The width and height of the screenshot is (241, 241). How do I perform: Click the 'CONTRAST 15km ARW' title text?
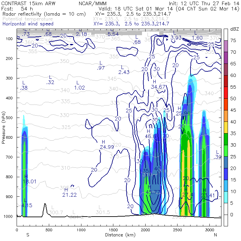(28, 3)
